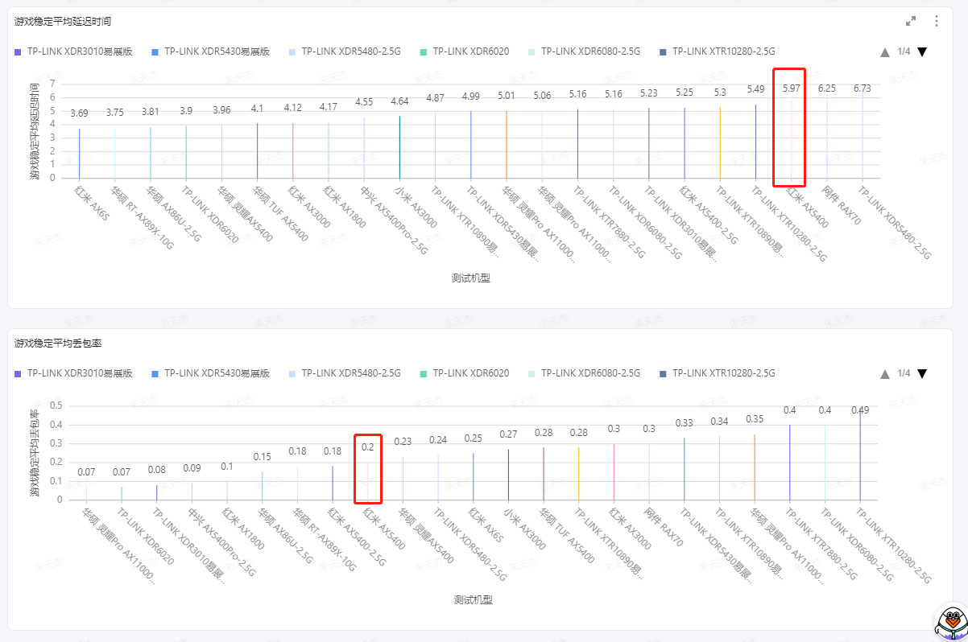Toggle TP-LINK XDR3010易展版 legend in 游戏稳定平均延迟时间 chart
Viewport: 968px width, 642px height.
click(x=73, y=51)
